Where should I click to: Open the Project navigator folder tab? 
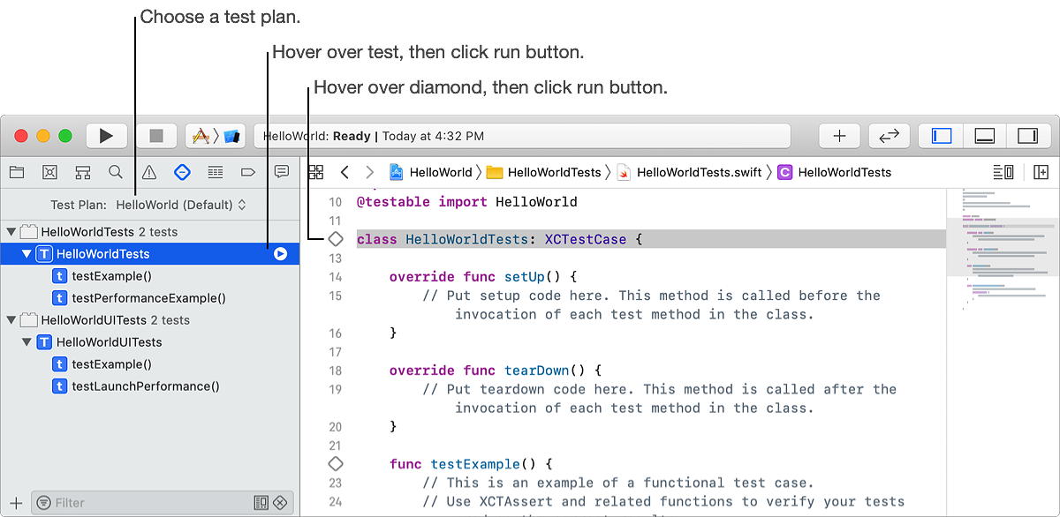pyautogui.click(x=17, y=171)
